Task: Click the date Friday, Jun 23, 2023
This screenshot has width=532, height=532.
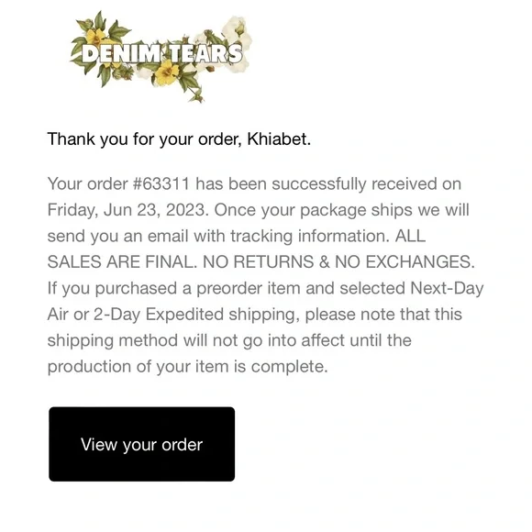Action: pos(127,210)
